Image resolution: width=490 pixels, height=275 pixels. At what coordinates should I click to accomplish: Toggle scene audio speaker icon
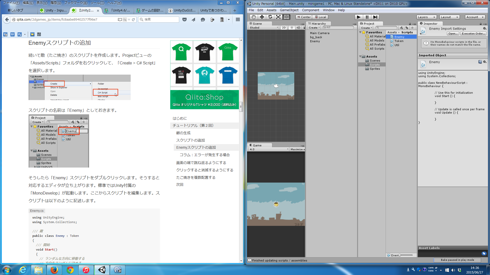[298, 28]
